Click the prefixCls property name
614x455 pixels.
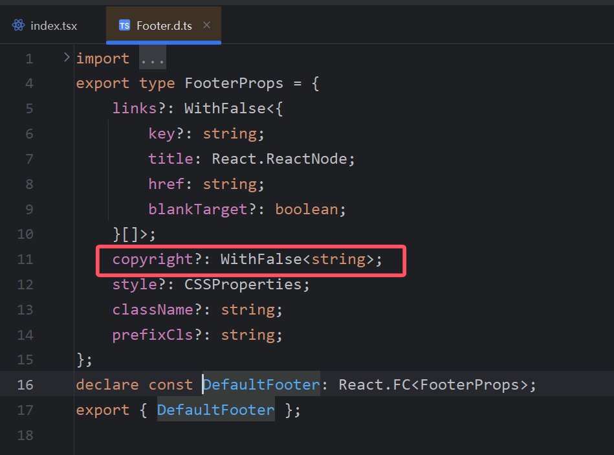153,335
